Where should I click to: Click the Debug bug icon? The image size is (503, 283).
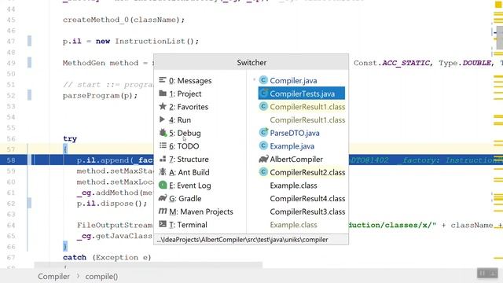163,133
